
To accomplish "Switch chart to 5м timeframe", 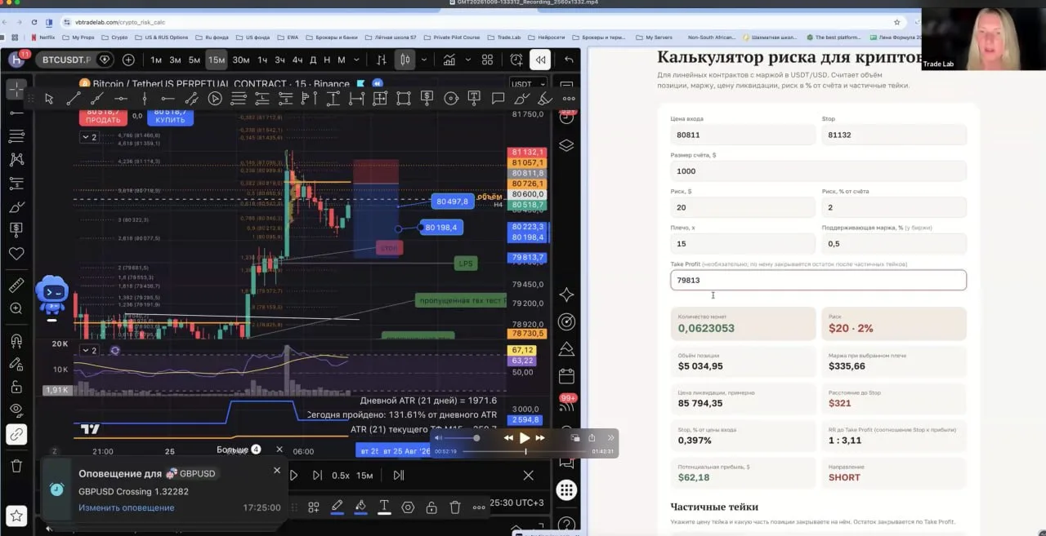I will [194, 60].
